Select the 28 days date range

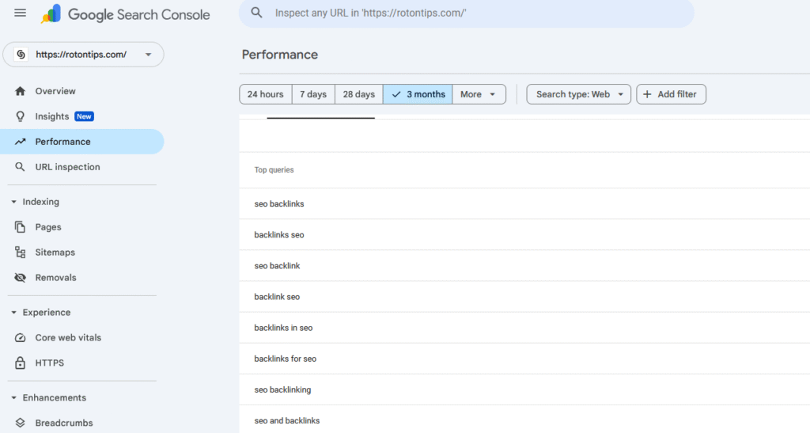coord(359,94)
